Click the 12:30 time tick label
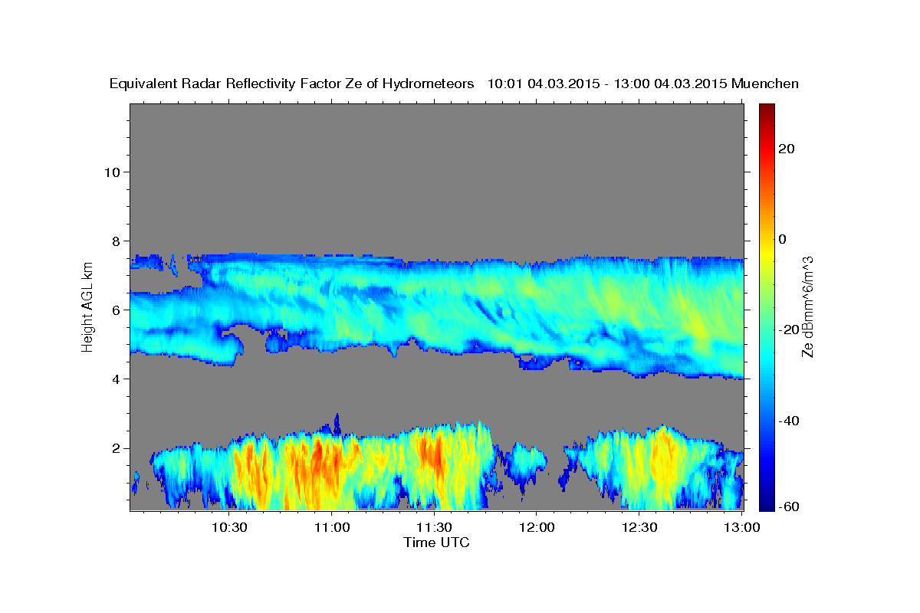The height and width of the screenshot is (613, 920). point(639,527)
